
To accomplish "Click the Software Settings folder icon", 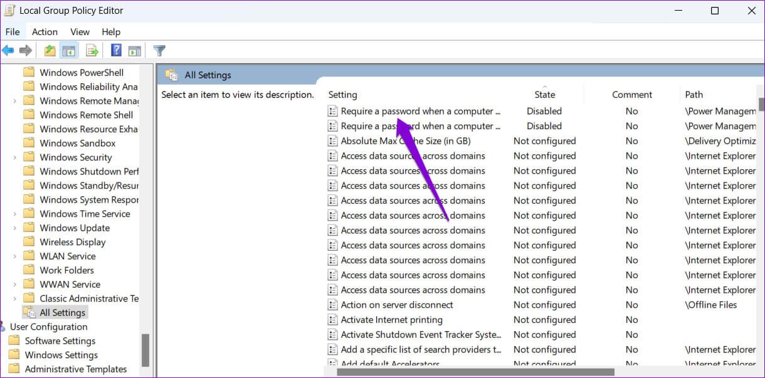I will (14, 340).
